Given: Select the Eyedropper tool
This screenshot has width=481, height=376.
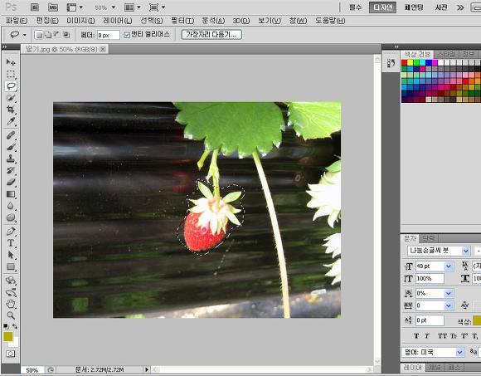Looking at the screenshot, I should [11, 121].
